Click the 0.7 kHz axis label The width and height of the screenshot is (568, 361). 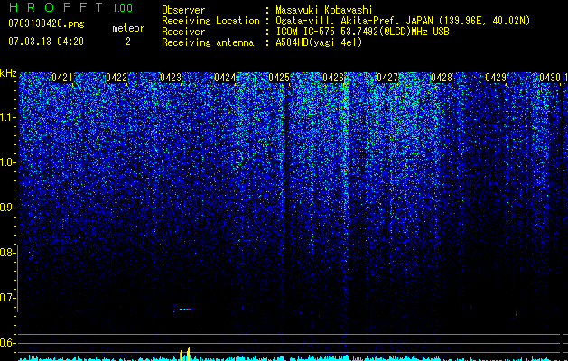(7, 298)
